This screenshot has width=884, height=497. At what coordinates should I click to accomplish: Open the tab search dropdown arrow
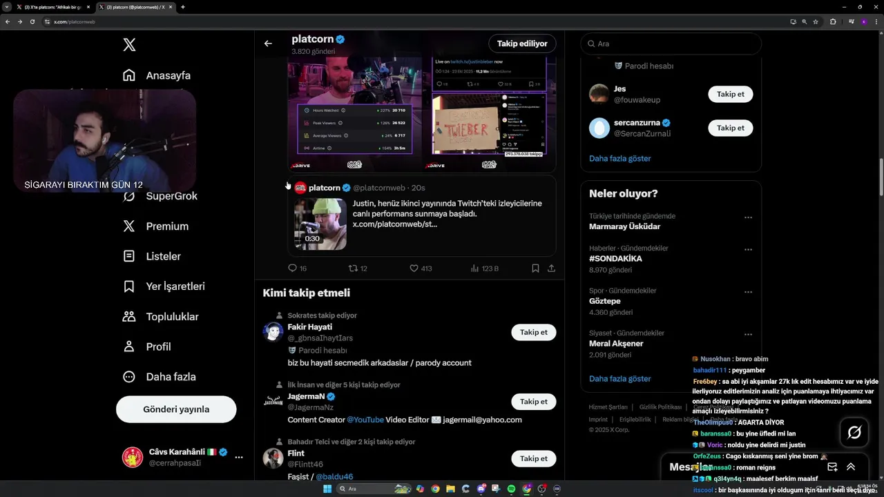[x=7, y=7]
